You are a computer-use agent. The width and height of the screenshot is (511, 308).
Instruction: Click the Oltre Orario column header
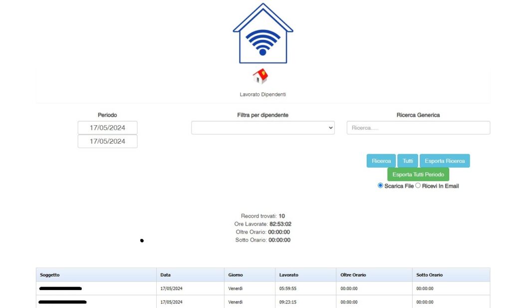pos(353,275)
